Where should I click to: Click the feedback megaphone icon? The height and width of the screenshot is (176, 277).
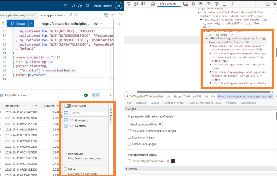tap(72, 5)
